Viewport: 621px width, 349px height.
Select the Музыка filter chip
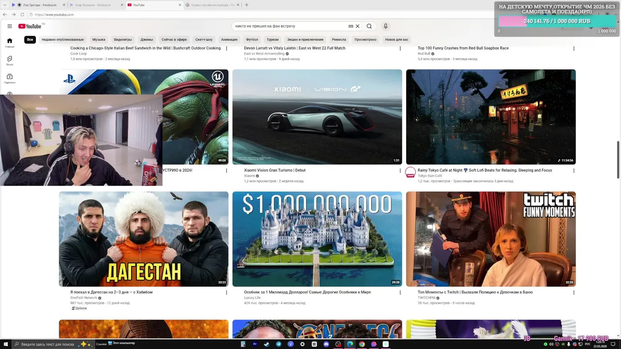(x=98, y=39)
